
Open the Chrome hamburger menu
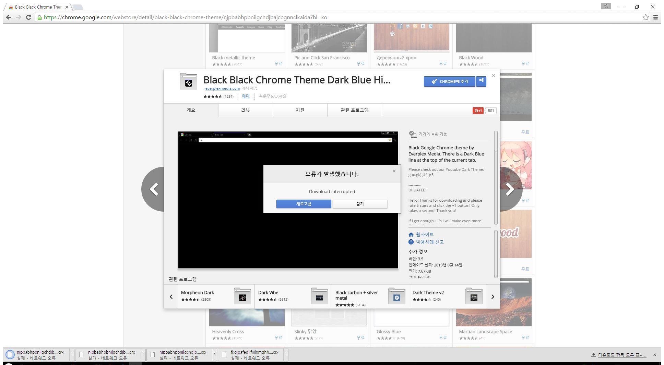(655, 17)
